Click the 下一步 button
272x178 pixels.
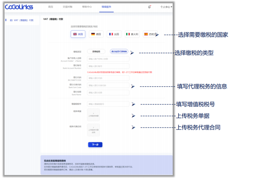pyautogui.click(x=95, y=144)
